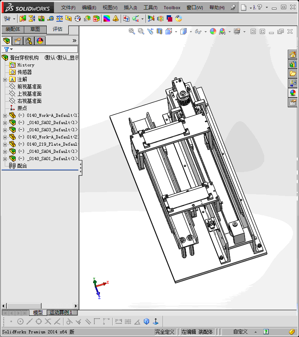Click the Previous View icon

(150, 31)
